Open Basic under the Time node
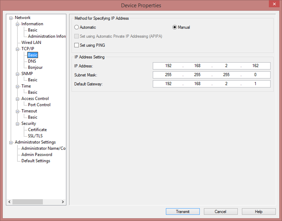Screen dimensions: 282x221 (33, 92)
